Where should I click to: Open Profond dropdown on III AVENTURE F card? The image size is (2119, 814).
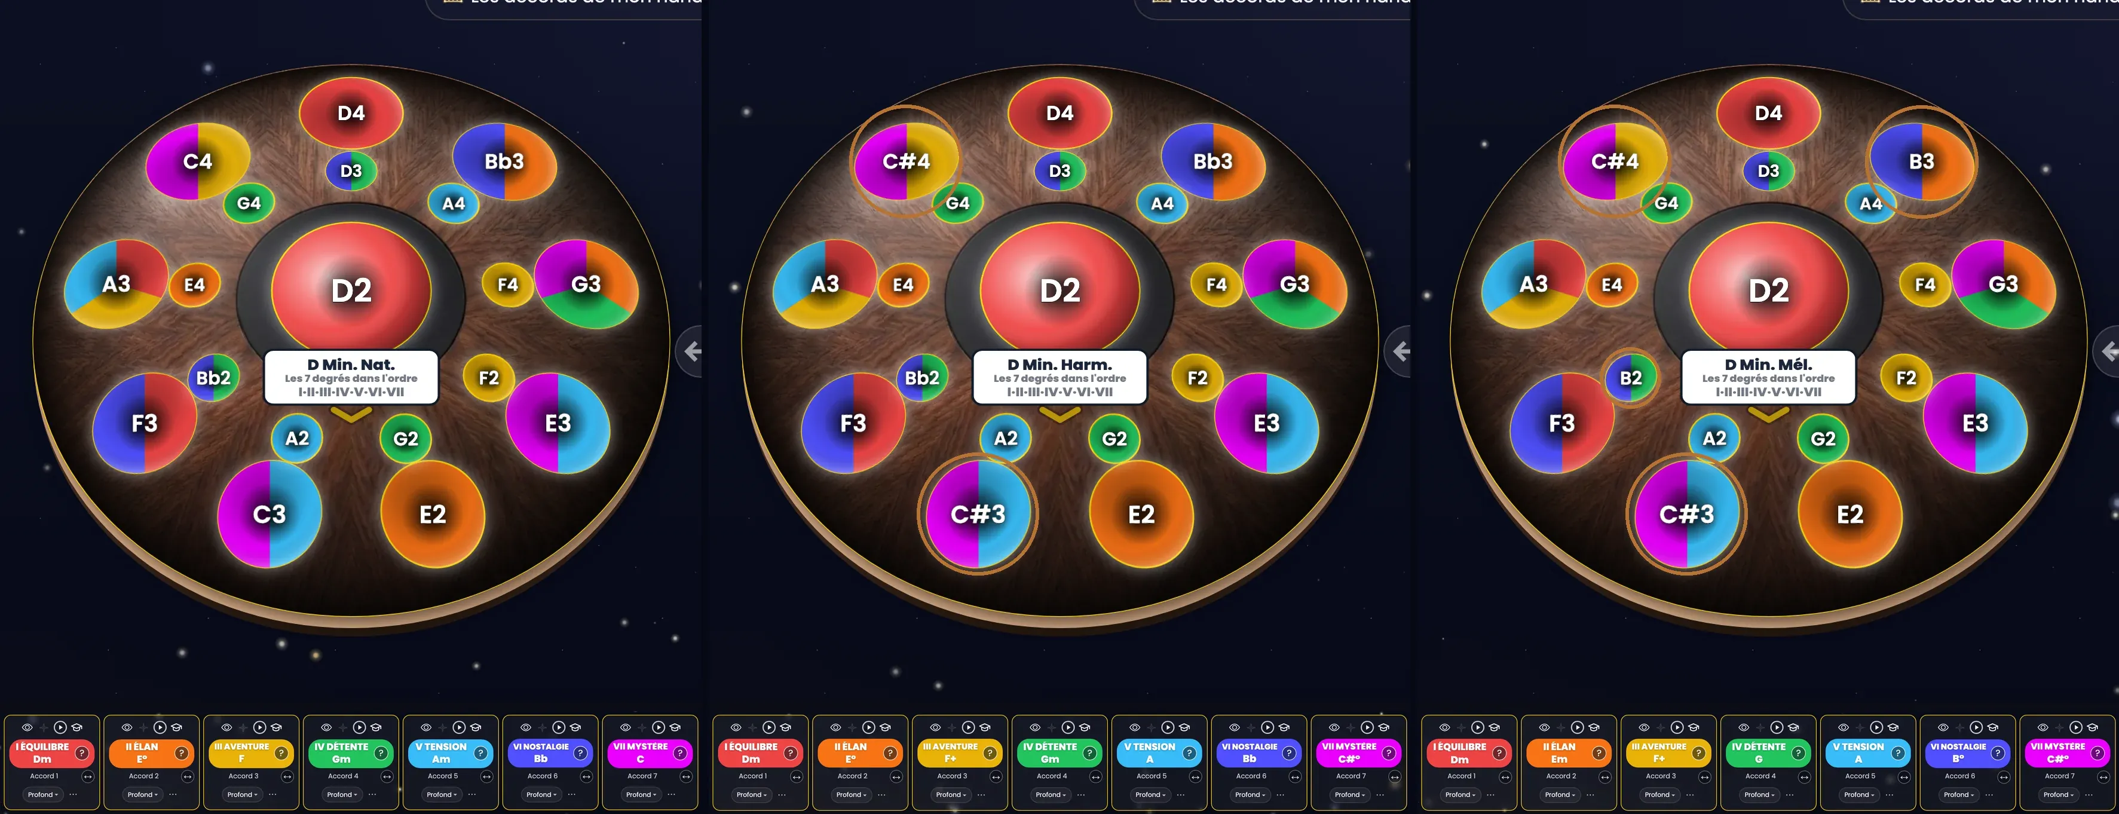242,794
